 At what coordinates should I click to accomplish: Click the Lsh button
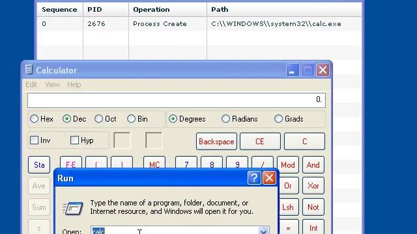tap(289, 207)
